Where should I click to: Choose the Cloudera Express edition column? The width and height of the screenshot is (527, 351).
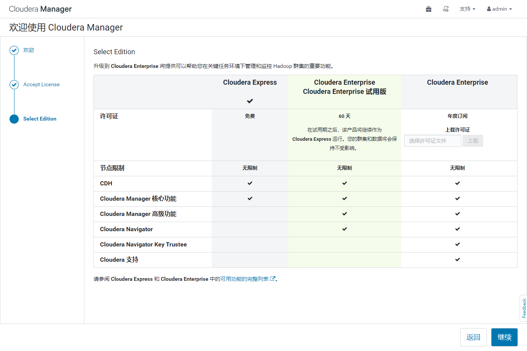pos(250,82)
